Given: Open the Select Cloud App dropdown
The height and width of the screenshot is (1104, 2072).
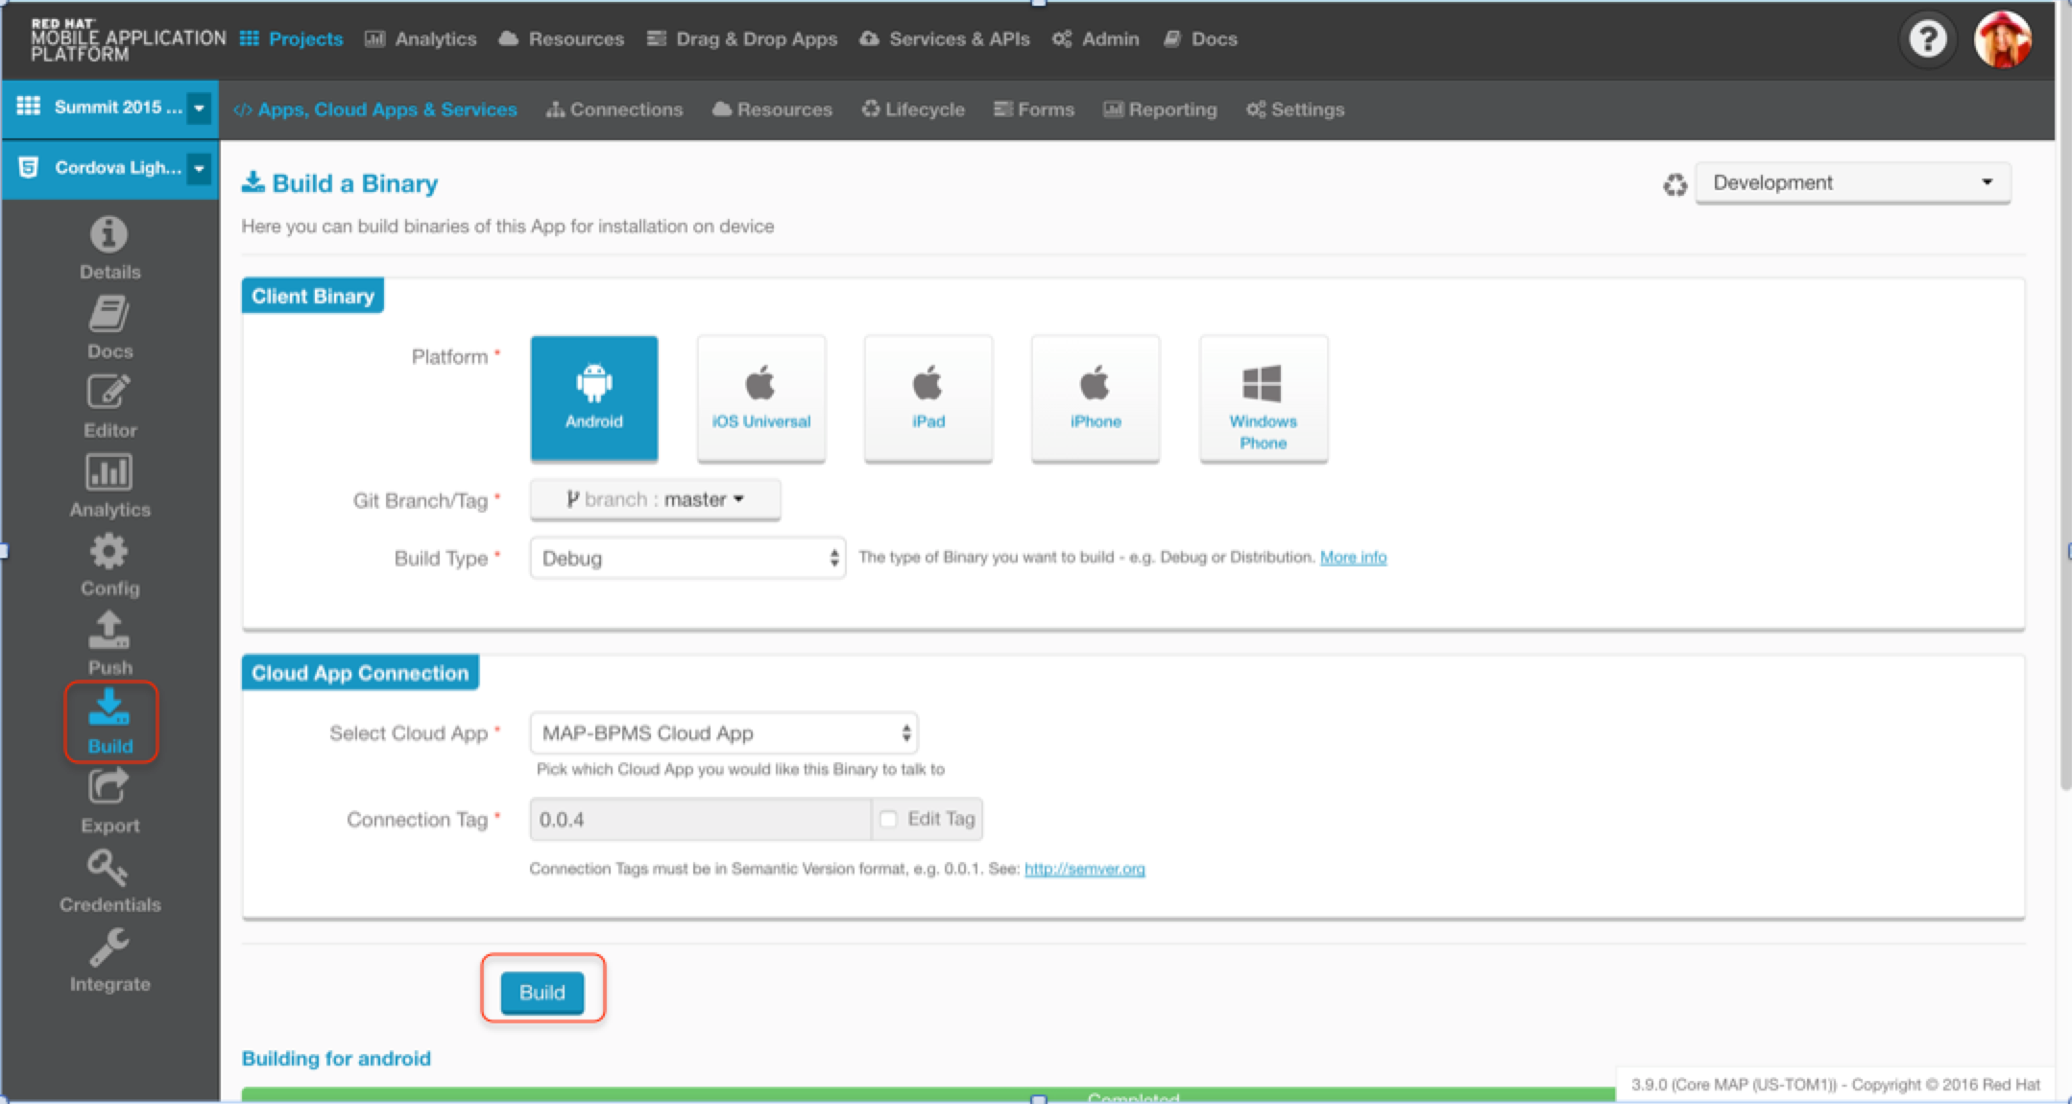Looking at the screenshot, I should (x=724, y=733).
